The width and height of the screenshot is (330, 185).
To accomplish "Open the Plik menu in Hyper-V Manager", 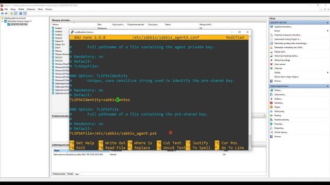I will pos(6,9).
